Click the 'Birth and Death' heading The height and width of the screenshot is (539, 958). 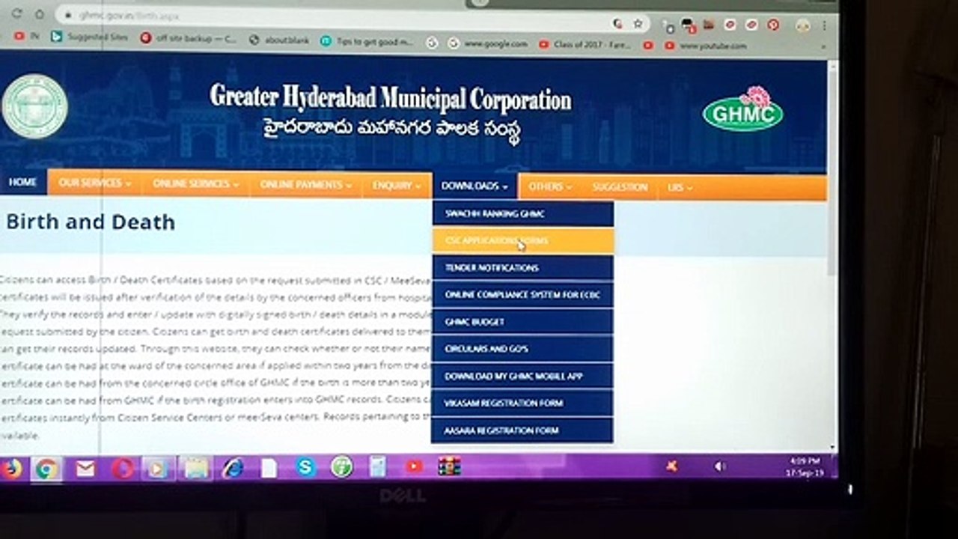pos(90,222)
